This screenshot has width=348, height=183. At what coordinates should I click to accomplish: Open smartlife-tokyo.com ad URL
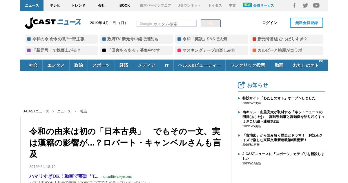click(x=117, y=177)
